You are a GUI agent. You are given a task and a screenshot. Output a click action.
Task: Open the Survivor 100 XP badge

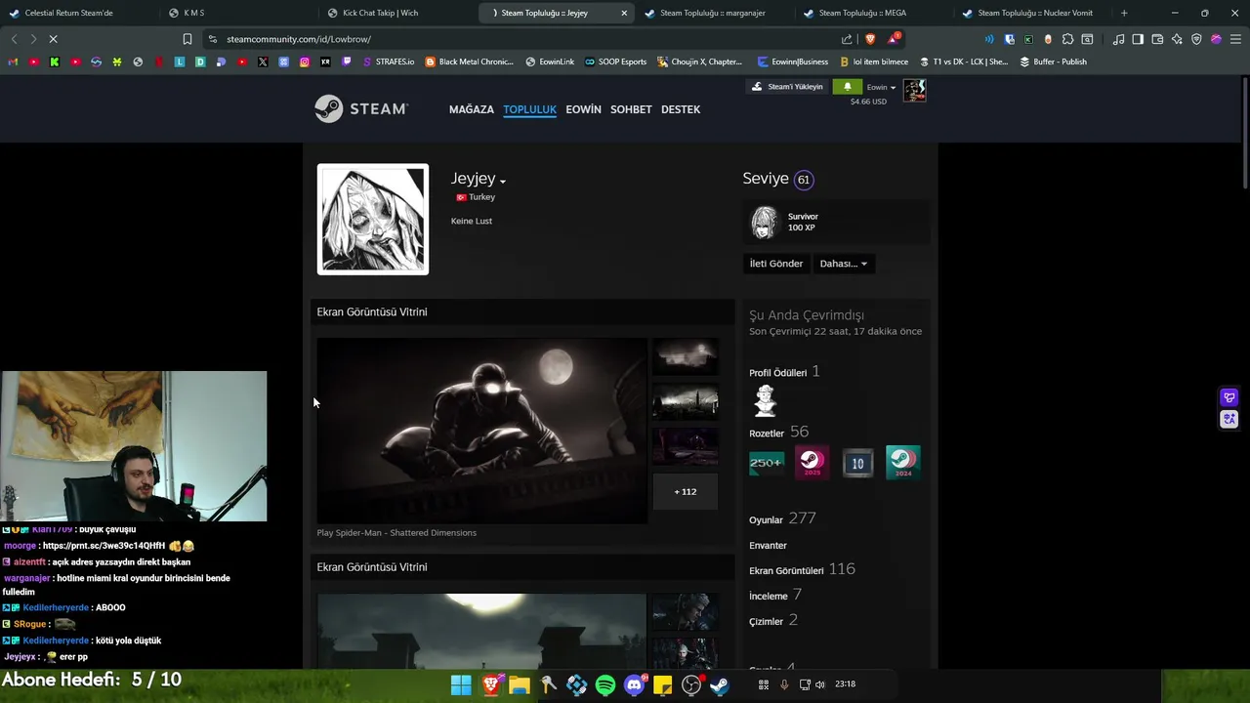(835, 223)
